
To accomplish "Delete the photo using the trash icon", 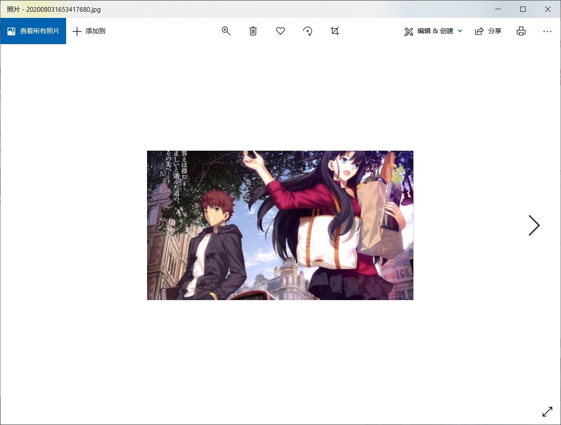I will 253,31.
